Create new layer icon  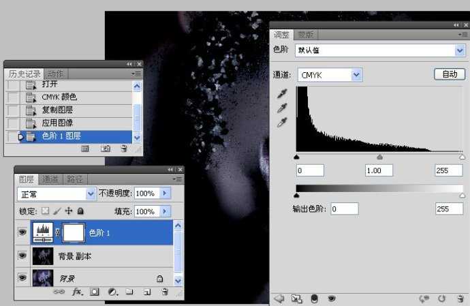[147, 292]
